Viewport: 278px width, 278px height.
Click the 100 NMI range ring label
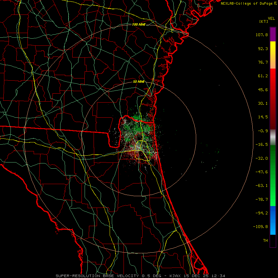pos(139,24)
